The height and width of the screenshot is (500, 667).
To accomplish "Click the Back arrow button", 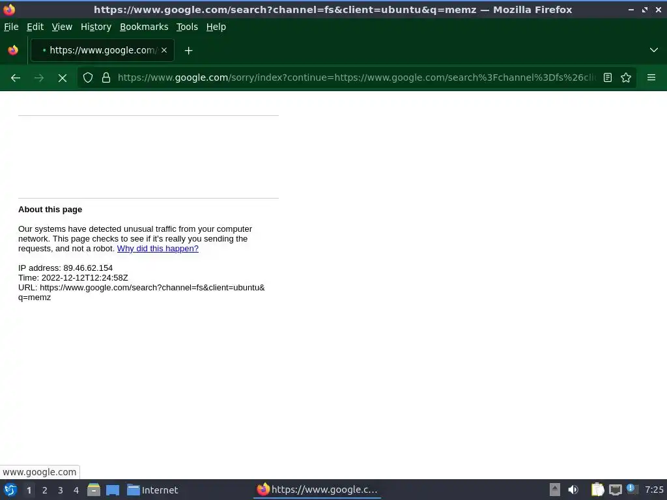I will (x=16, y=78).
